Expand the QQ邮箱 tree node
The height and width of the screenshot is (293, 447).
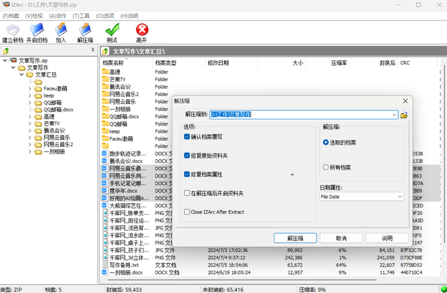30,103
